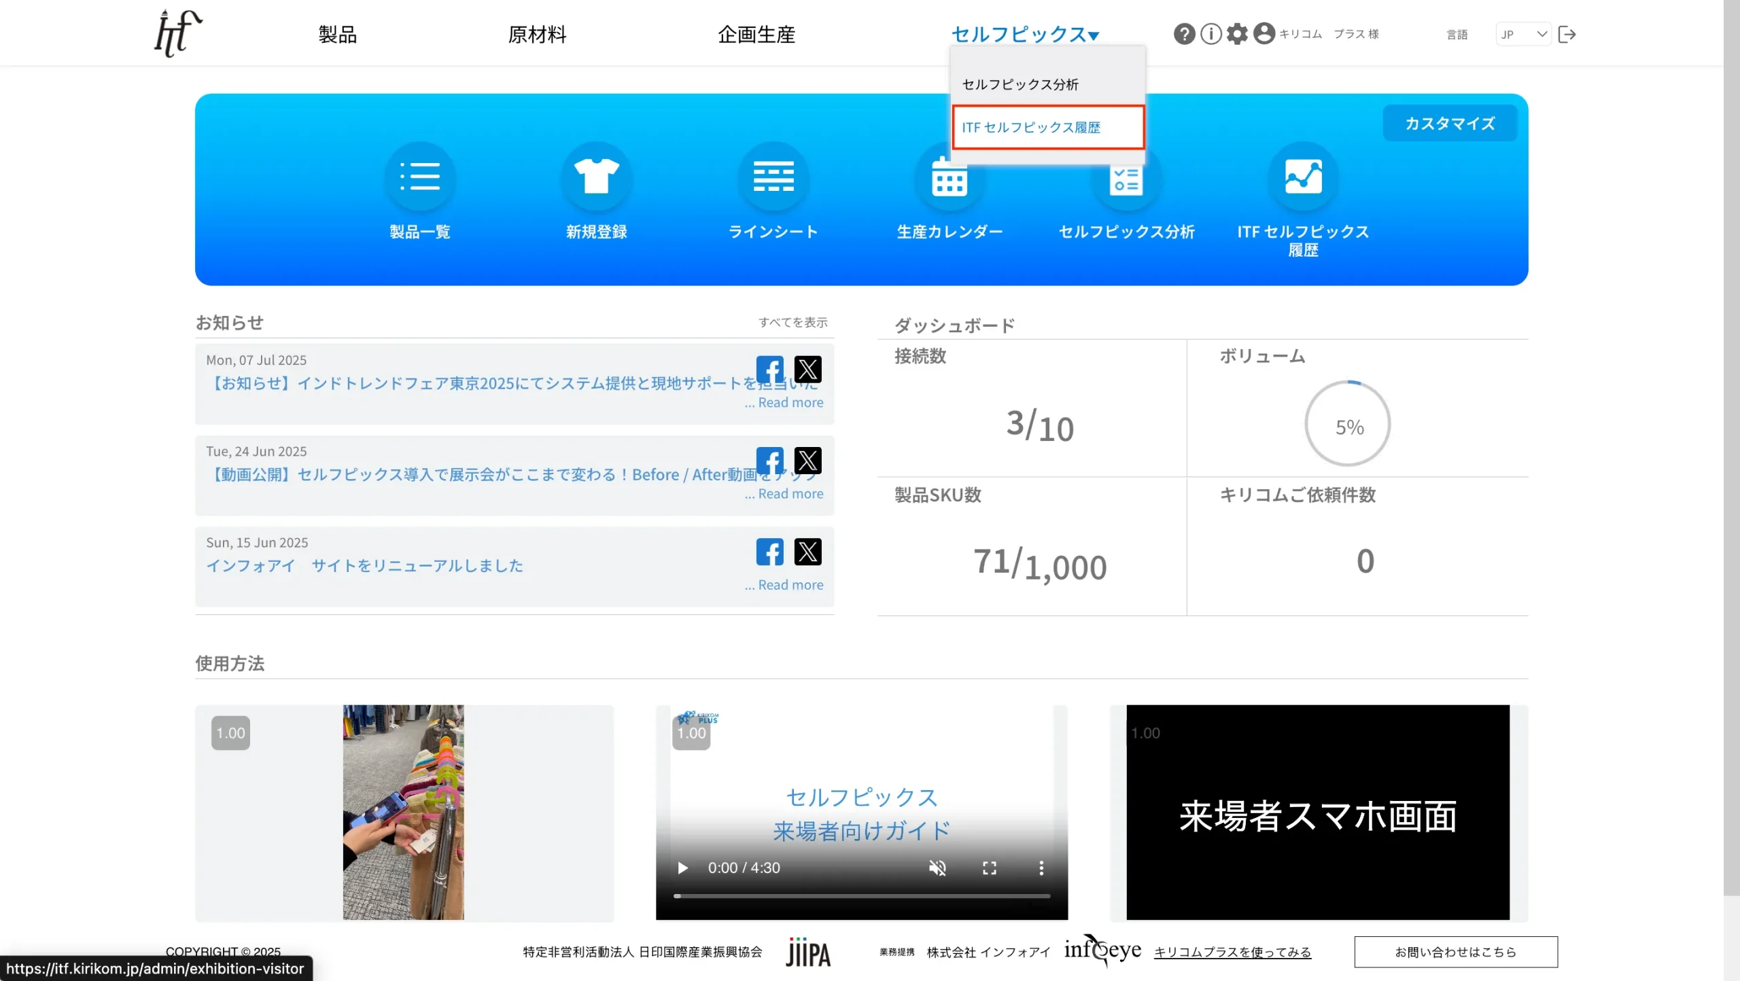Click キリコム プラス 様 username
This screenshot has width=1740, height=981.
pyautogui.click(x=1329, y=34)
